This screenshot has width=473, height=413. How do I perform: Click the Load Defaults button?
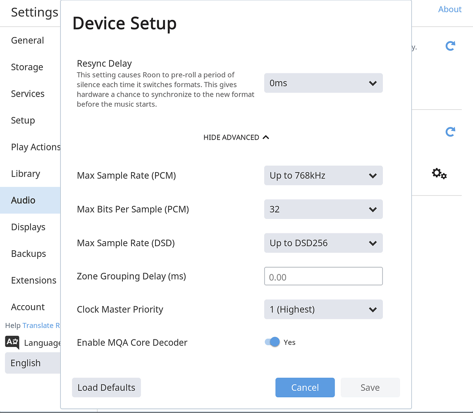pyautogui.click(x=106, y=387)
